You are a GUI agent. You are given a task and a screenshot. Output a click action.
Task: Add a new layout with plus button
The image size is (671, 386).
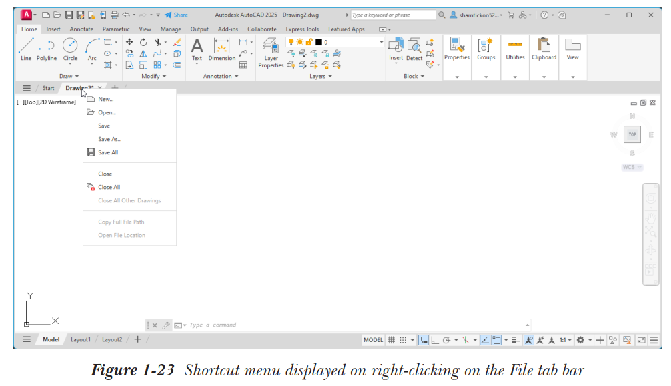point(138,340)
